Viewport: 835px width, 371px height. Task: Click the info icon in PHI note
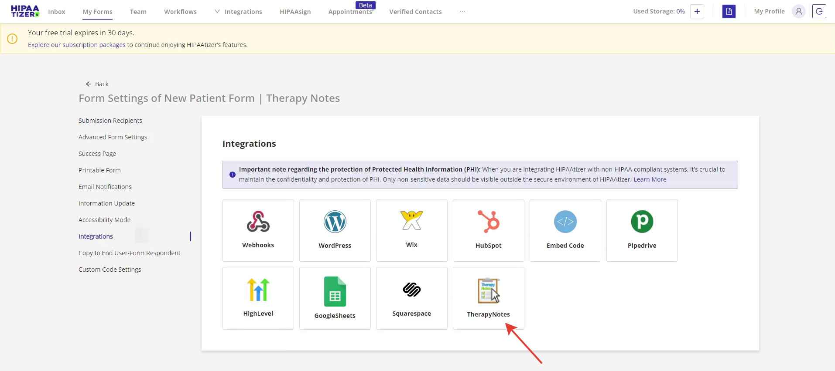233,175
